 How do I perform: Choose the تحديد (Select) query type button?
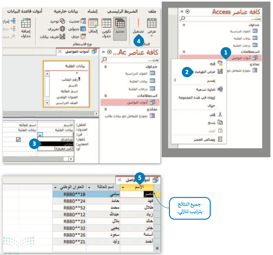coord(120,29)
